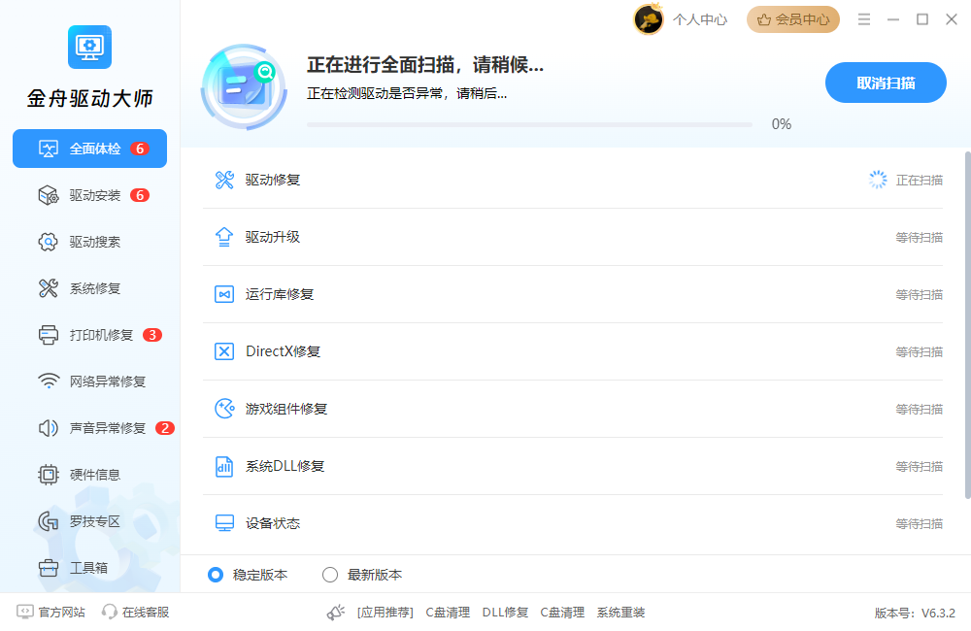
Task: Click the red badge on 全面体检
Action: (140, 149)
